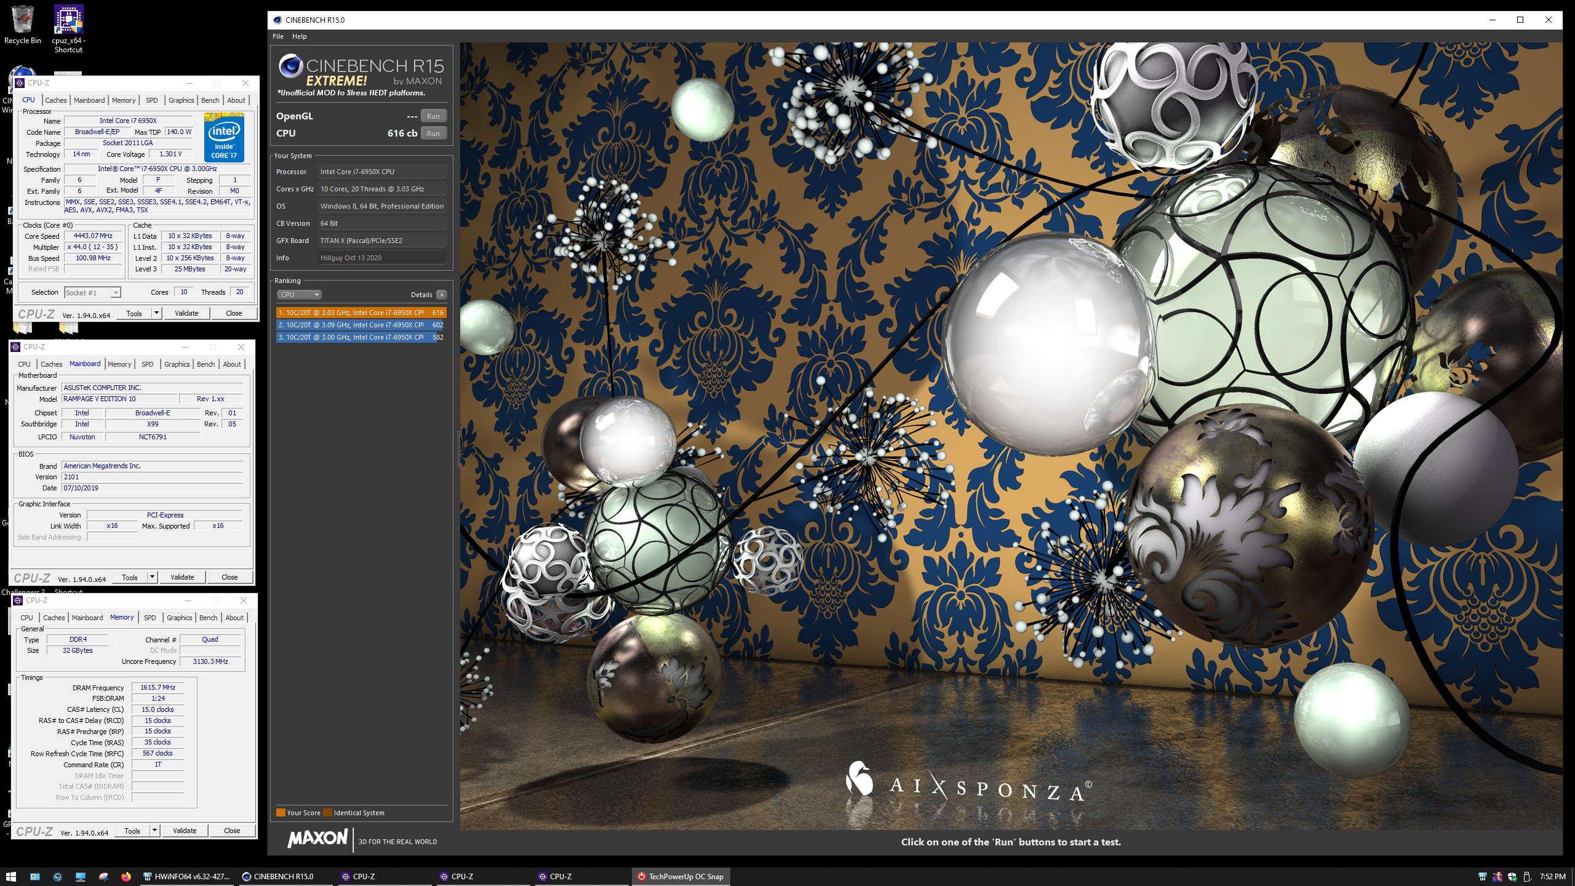
Task: Switch to HWiNFO64 on the taskbar
Action: pyautogui.click(x=188, y=877)
